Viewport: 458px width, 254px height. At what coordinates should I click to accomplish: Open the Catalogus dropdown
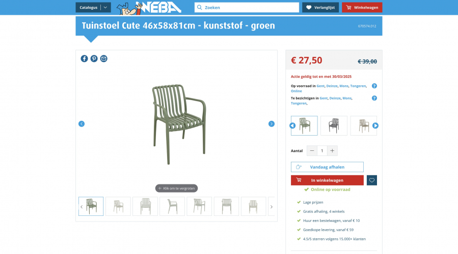93,8
